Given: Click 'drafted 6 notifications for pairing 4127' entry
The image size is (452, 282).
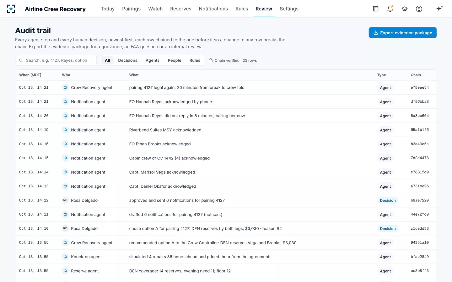Looking at the screenshot, I should pos(176,214).
